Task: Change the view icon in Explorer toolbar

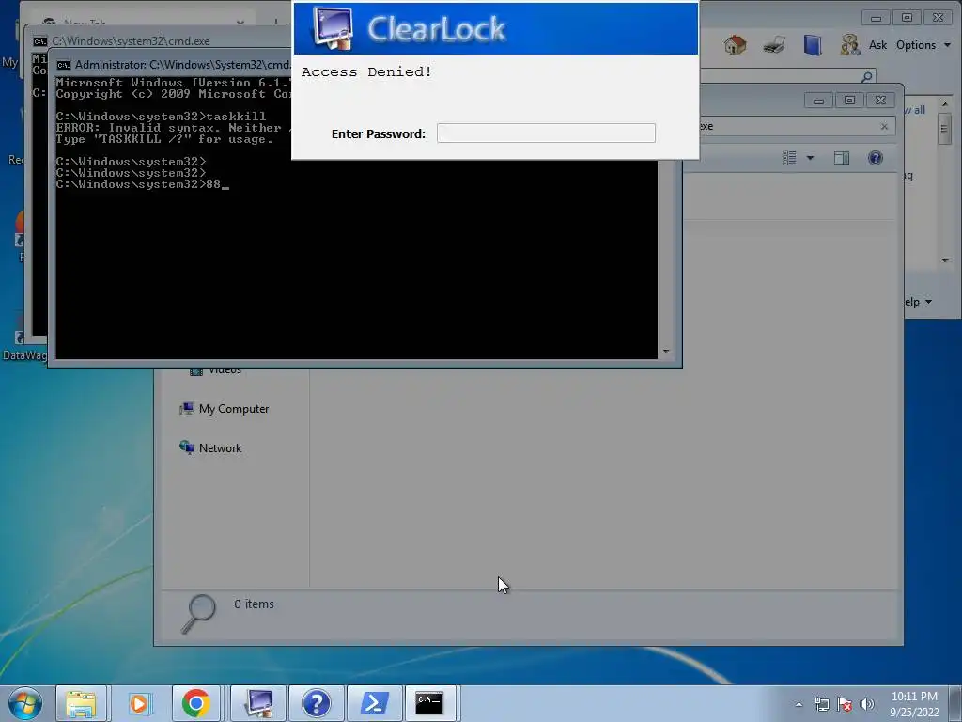Action: 789,158
